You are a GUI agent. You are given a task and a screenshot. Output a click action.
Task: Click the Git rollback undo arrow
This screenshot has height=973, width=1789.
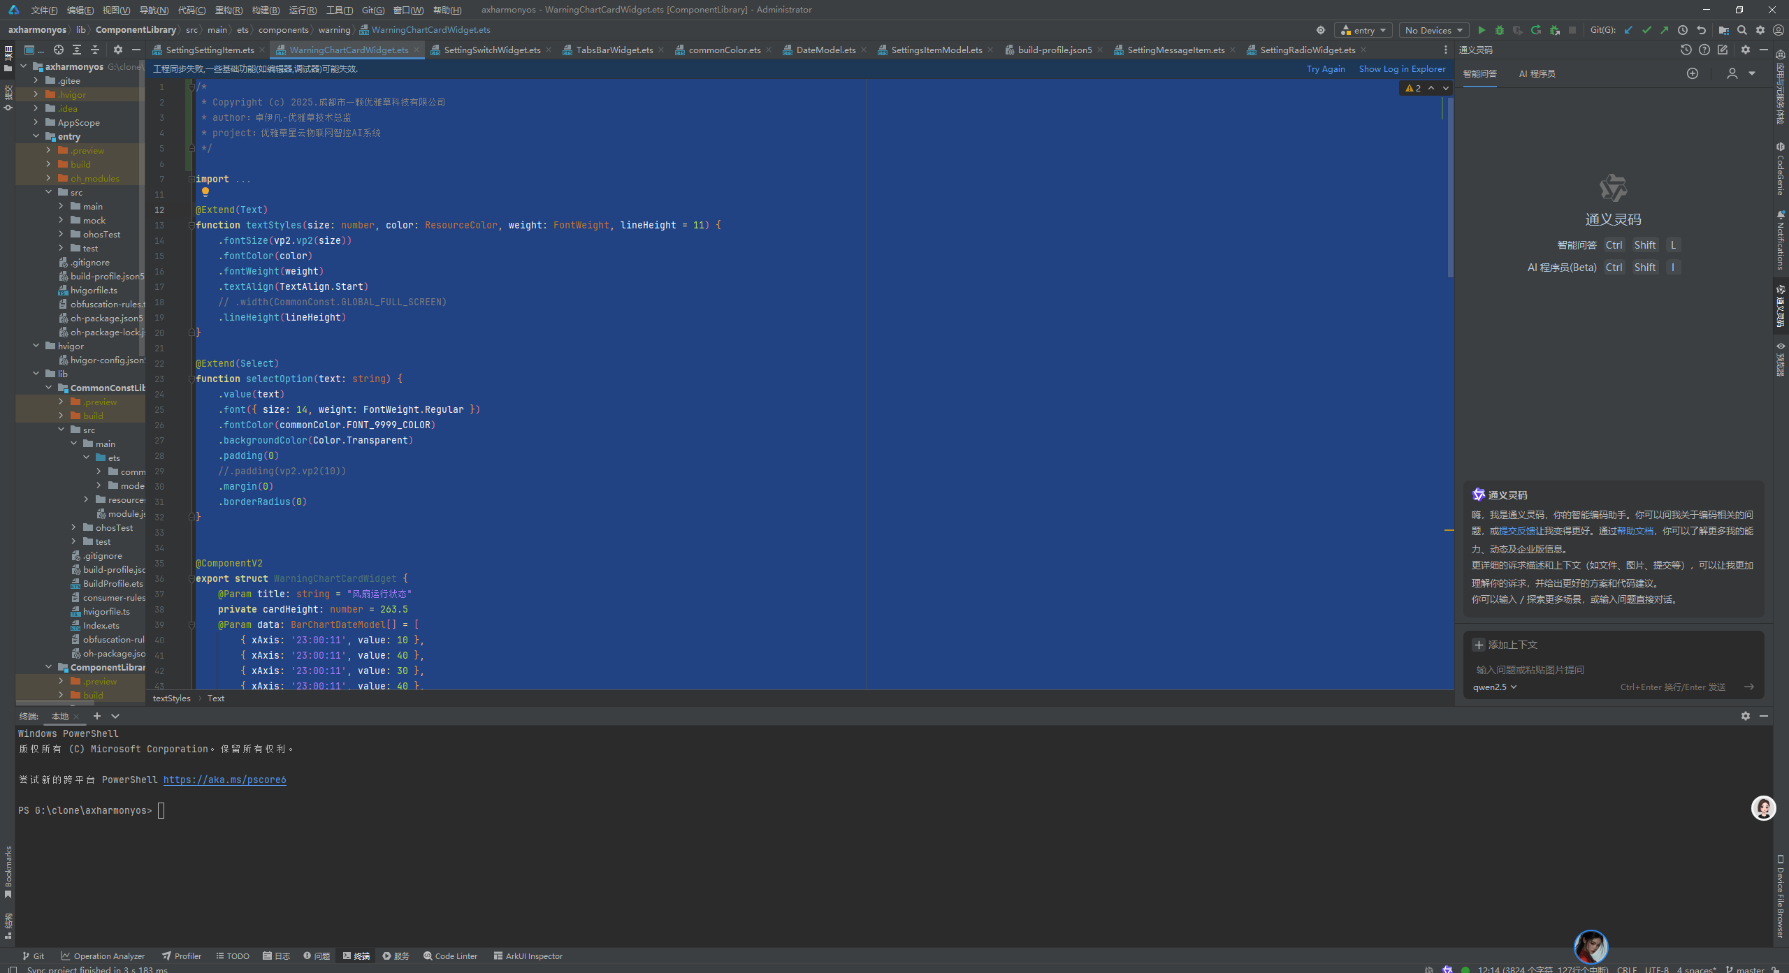1701,30
